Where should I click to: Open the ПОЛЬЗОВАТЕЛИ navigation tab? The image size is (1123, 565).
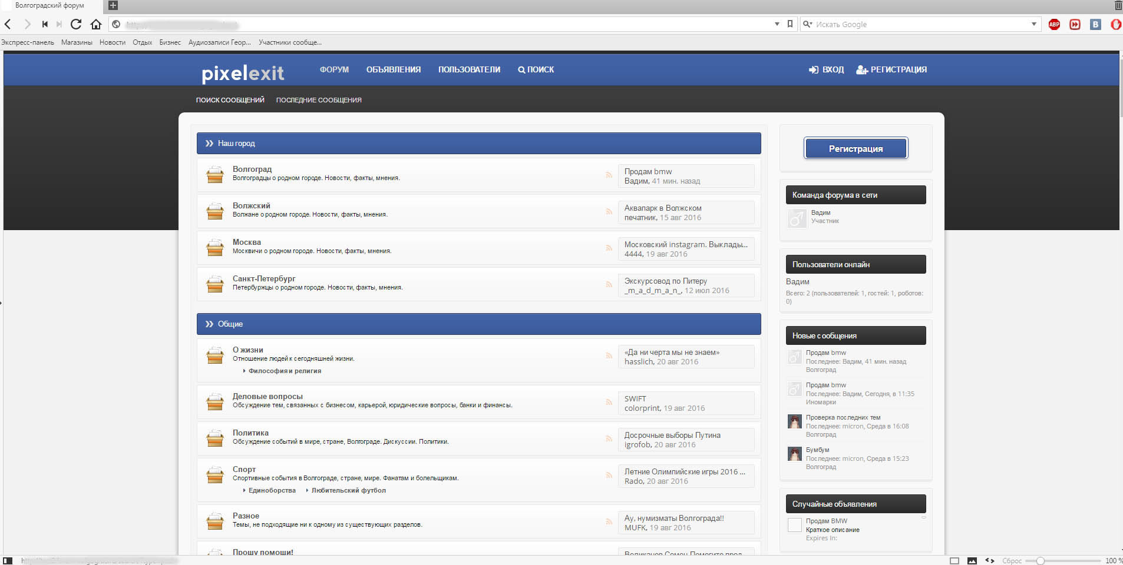click(x=469, y=69)
